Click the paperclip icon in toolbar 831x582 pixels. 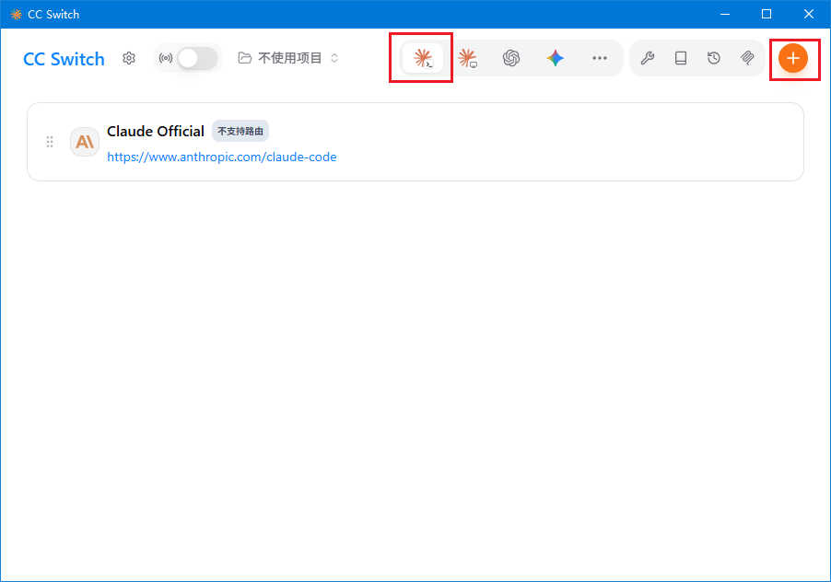click(747, 58)
